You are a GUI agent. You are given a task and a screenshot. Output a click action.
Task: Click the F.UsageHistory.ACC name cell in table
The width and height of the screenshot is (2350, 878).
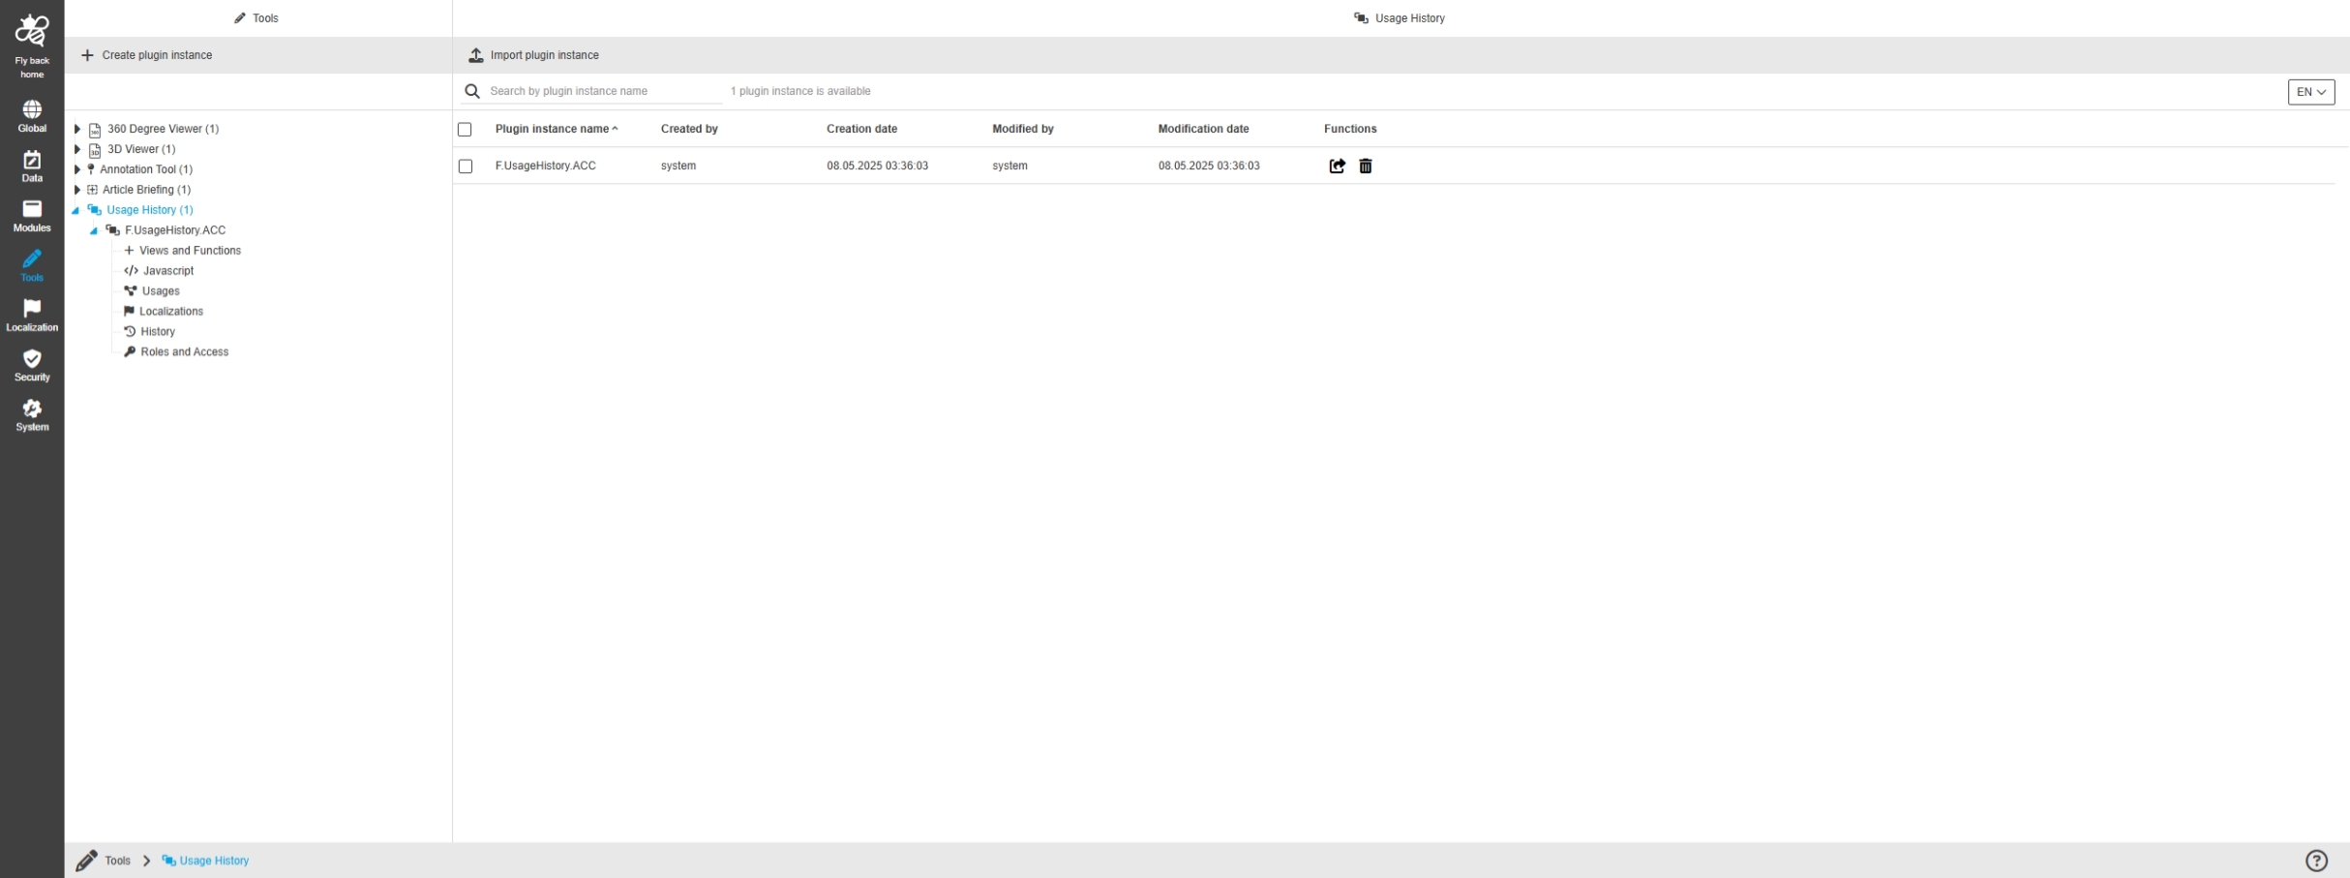pos(546,166)
